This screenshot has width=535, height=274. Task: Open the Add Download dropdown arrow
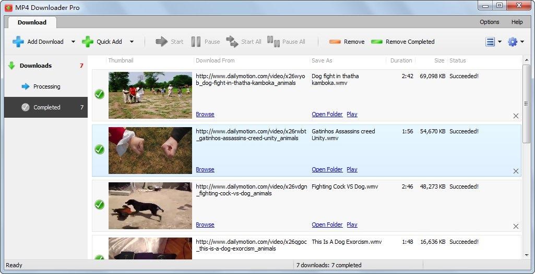pos(73,42)
